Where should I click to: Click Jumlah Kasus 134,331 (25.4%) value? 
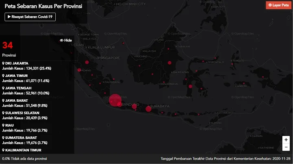coord(27,68)
